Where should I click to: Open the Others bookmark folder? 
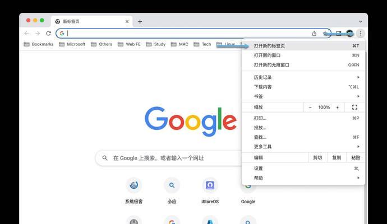(x=102, y=44)
